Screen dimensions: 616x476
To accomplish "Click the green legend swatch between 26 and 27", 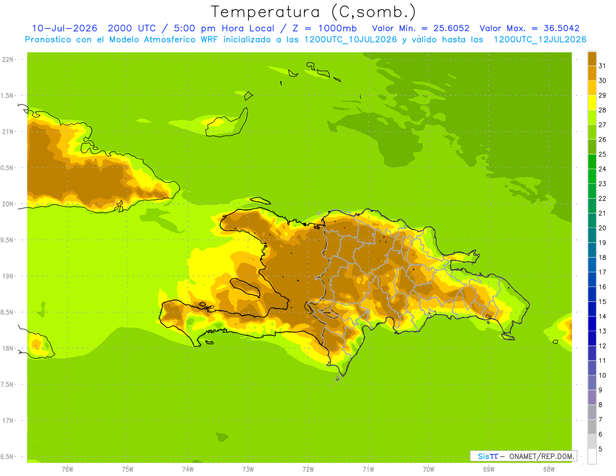I will point(592,132).
